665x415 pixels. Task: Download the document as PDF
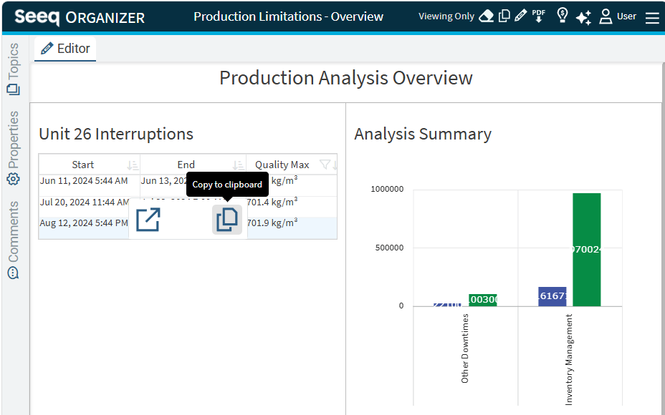pos(539,16)
